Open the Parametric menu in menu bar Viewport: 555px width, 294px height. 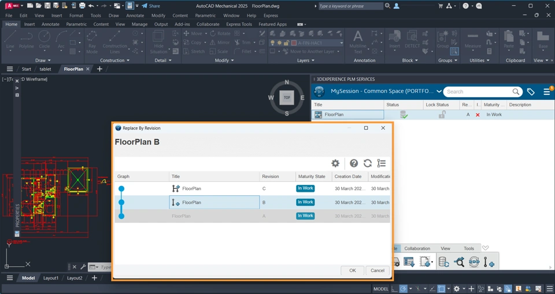point(205,16)
